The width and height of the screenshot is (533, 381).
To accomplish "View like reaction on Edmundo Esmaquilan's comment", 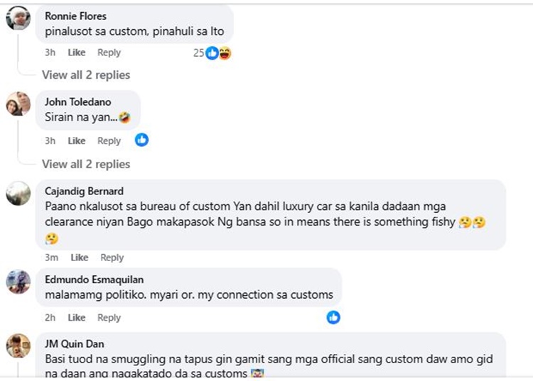I will pos(333,317).
